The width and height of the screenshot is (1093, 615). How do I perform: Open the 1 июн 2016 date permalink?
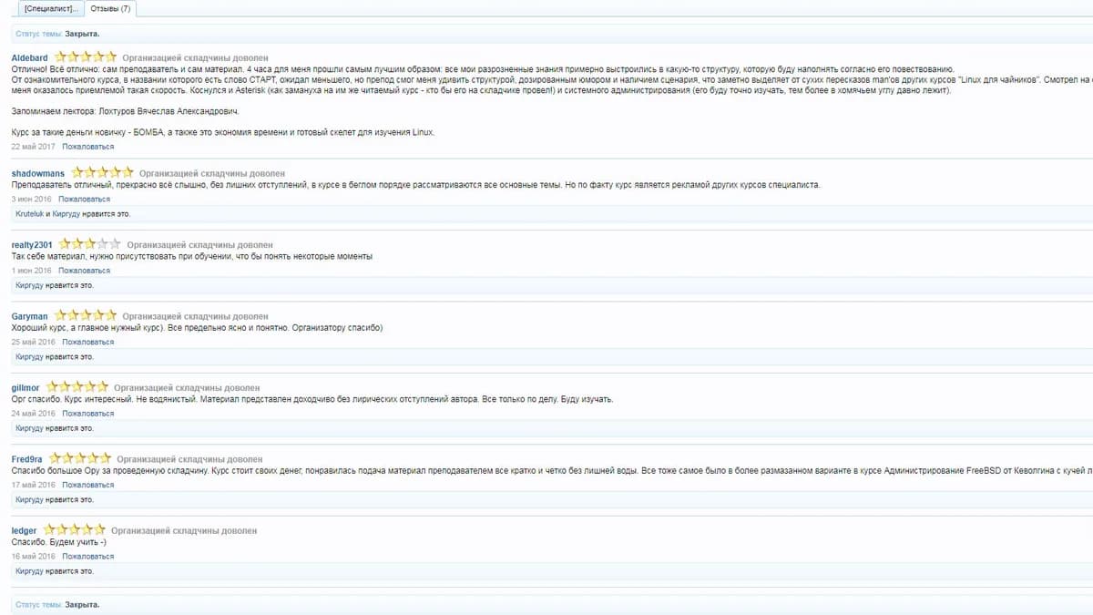pyautogui.click(x=32, y=271)
